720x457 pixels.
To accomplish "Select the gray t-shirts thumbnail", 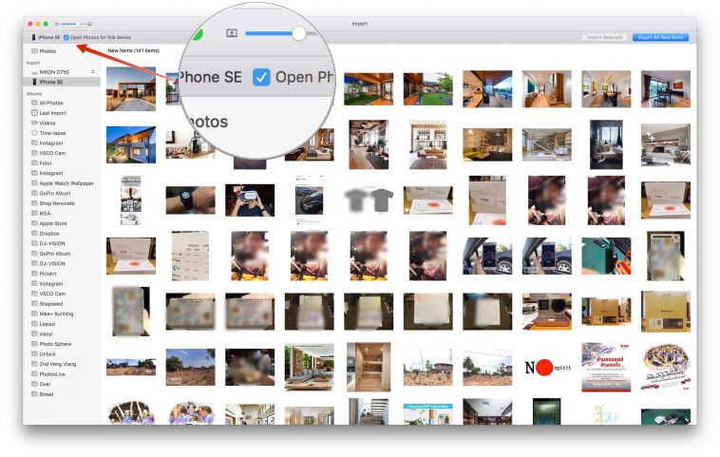I will (369, 200).
